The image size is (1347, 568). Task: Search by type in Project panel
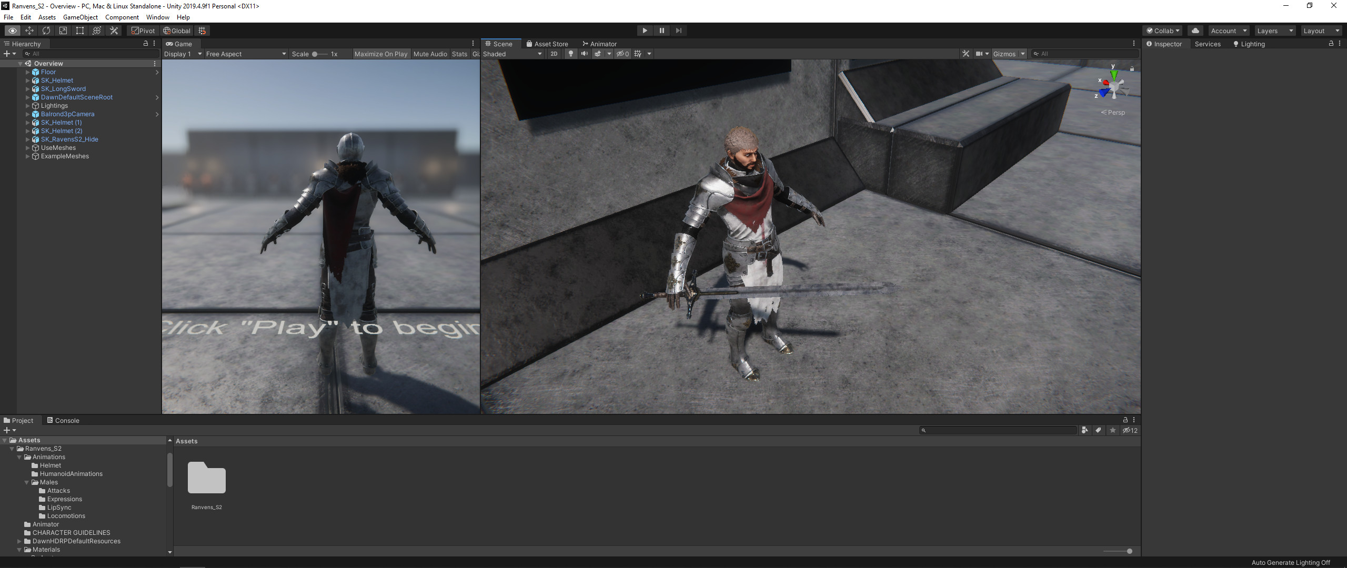(1084, 430)
